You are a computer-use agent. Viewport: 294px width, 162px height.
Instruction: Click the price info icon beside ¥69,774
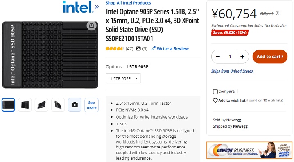click(278, 13)
